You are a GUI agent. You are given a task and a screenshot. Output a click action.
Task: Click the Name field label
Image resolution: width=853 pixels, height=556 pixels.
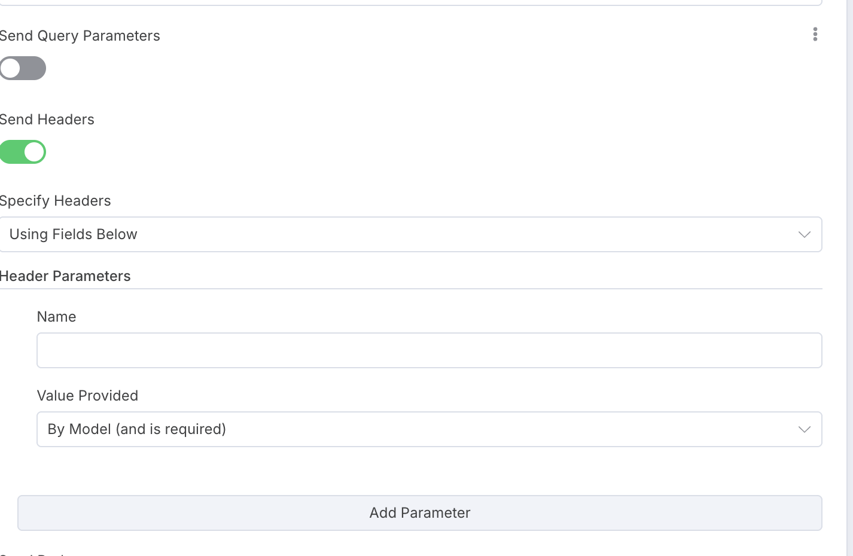[57, 317]
